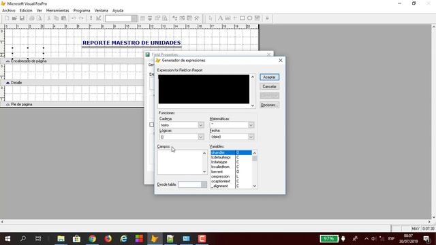Click the Visual FoxPro taskbar icon
The image size is (436, 245).
point(155,239)
